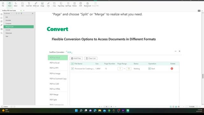Click Start in the converter image row
204x115 pixels.
(x=152, y=69)
